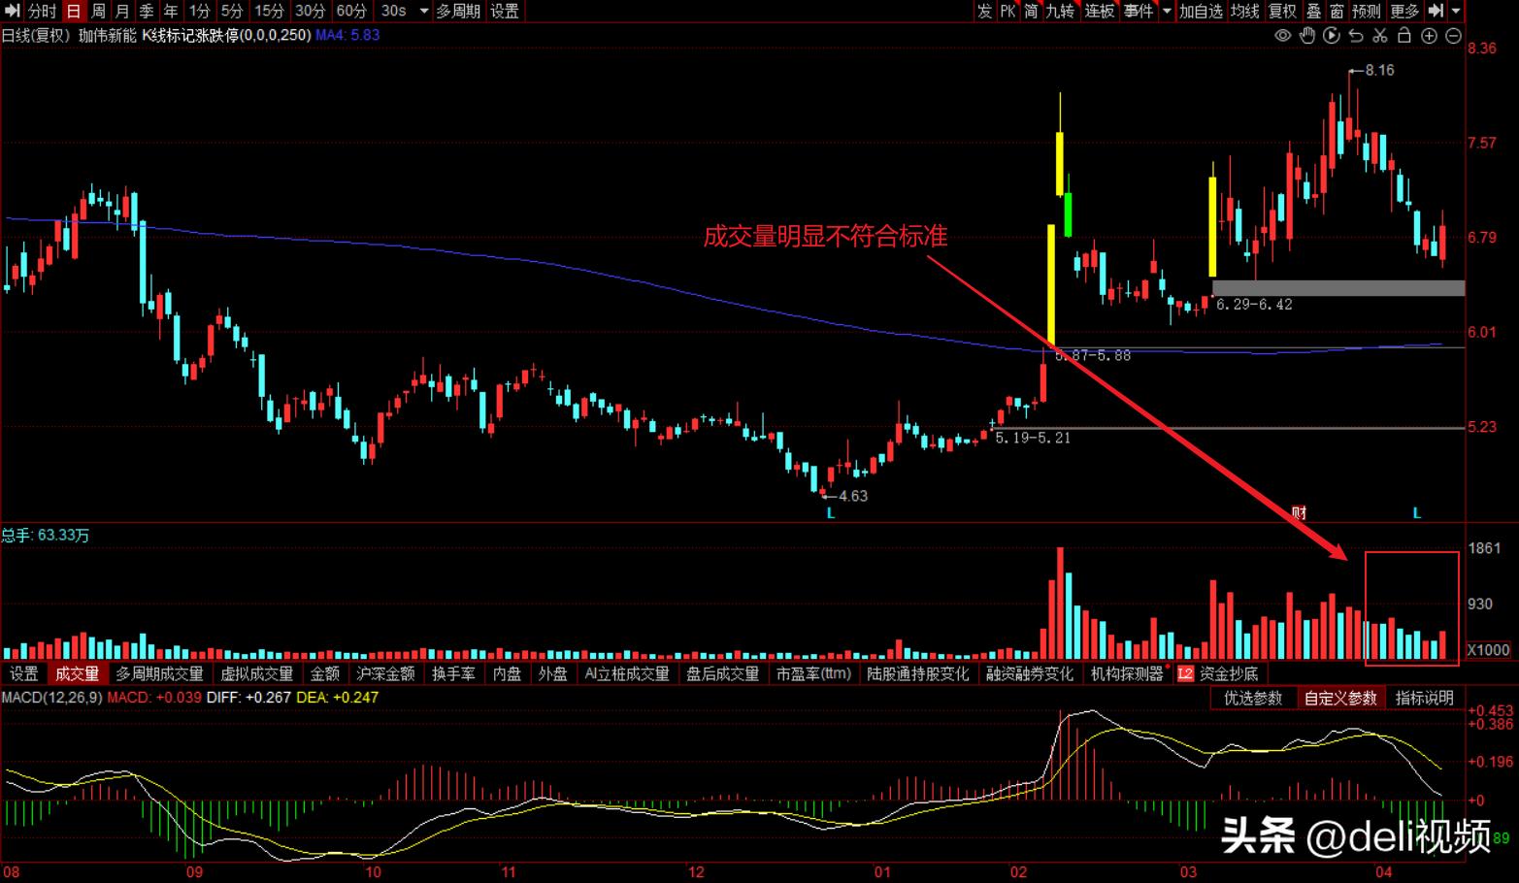
Task: Expand the 30s period dropdown arrow
Action: [423, 12]
